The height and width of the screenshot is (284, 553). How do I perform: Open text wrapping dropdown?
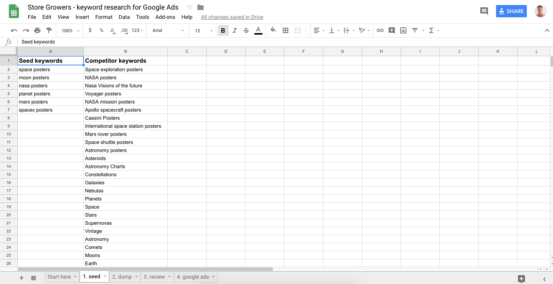[349, 30]
